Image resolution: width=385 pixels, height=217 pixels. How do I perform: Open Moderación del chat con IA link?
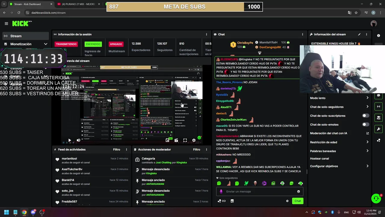339,133
